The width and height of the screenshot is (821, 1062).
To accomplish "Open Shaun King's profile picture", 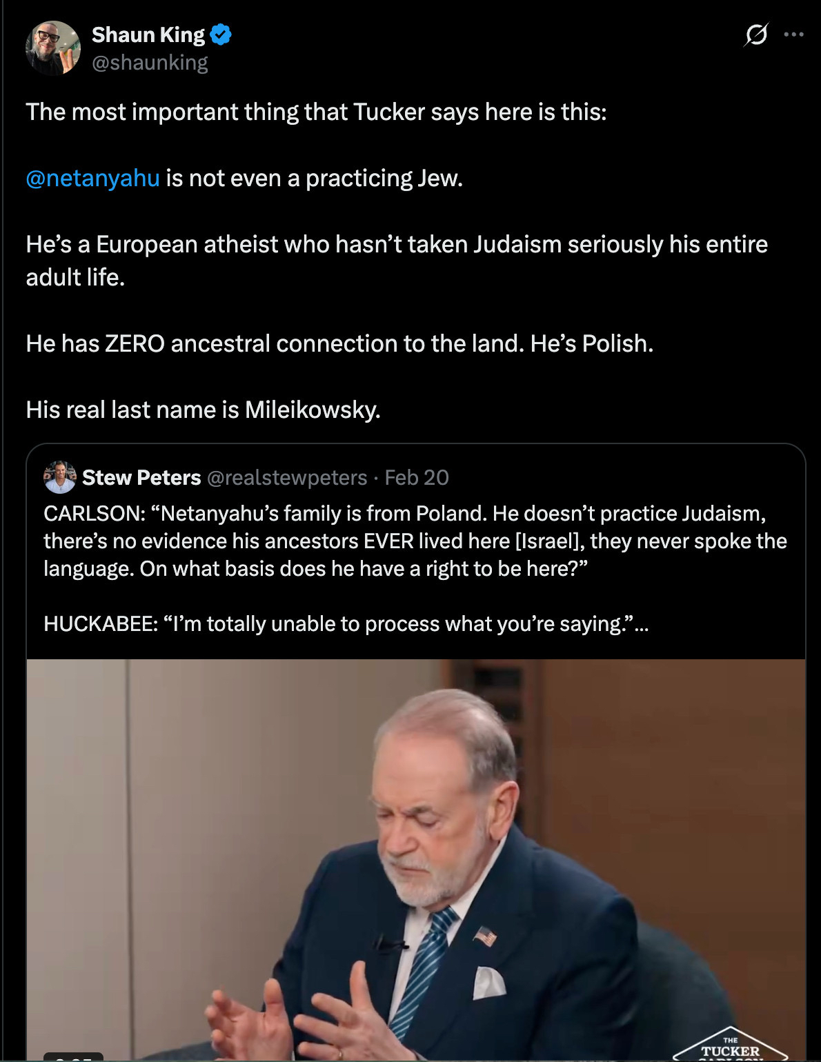I will click(x=52, y=48).
